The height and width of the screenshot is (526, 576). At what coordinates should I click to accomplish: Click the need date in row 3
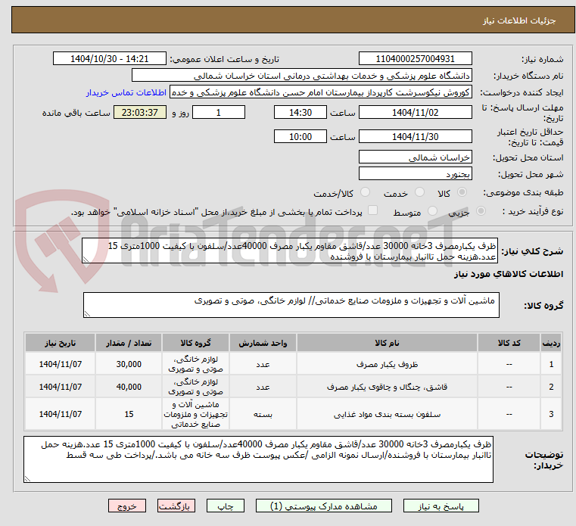point(61,414)
